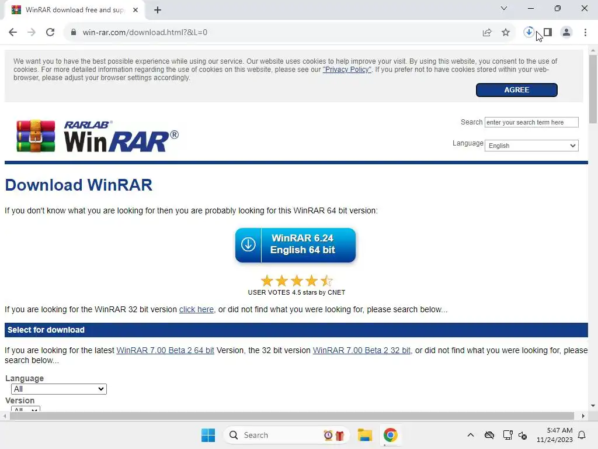The width and height of the screenshot is (598, 449).
Task: Expand the Language filter set to All
Action: click(x=59, y=389)
